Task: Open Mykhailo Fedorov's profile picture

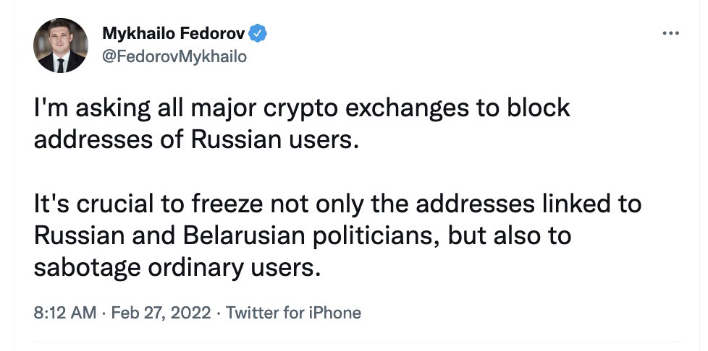Action: pyautogui.click(x=61, y=45)
